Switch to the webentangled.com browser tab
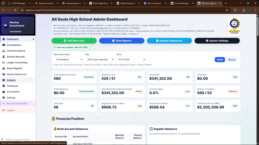Image resolution: width=259 pixels, height=145 pixels. click(x=74, y=3)
